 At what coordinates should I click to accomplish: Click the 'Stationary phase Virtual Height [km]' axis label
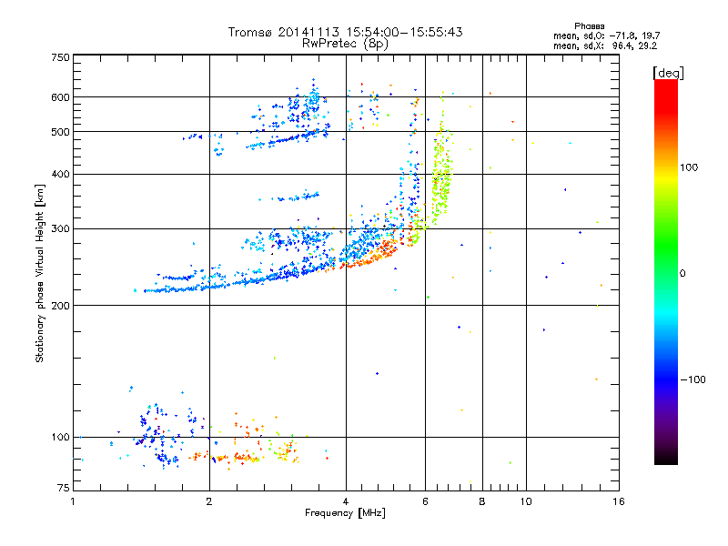39,273
